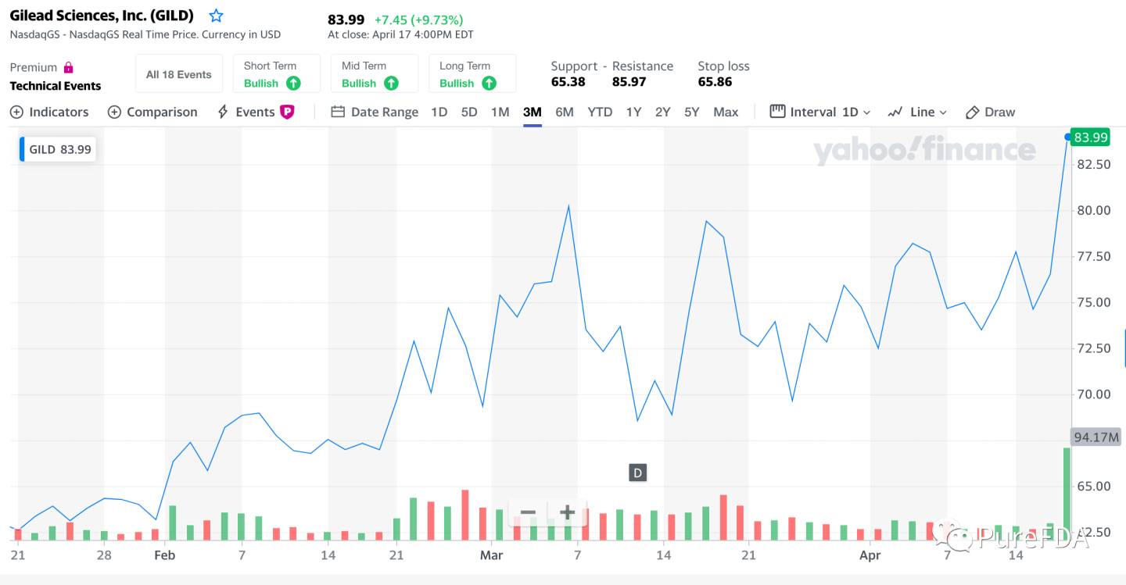Click the Short Term bullish arrow icon

coord(293,83)
